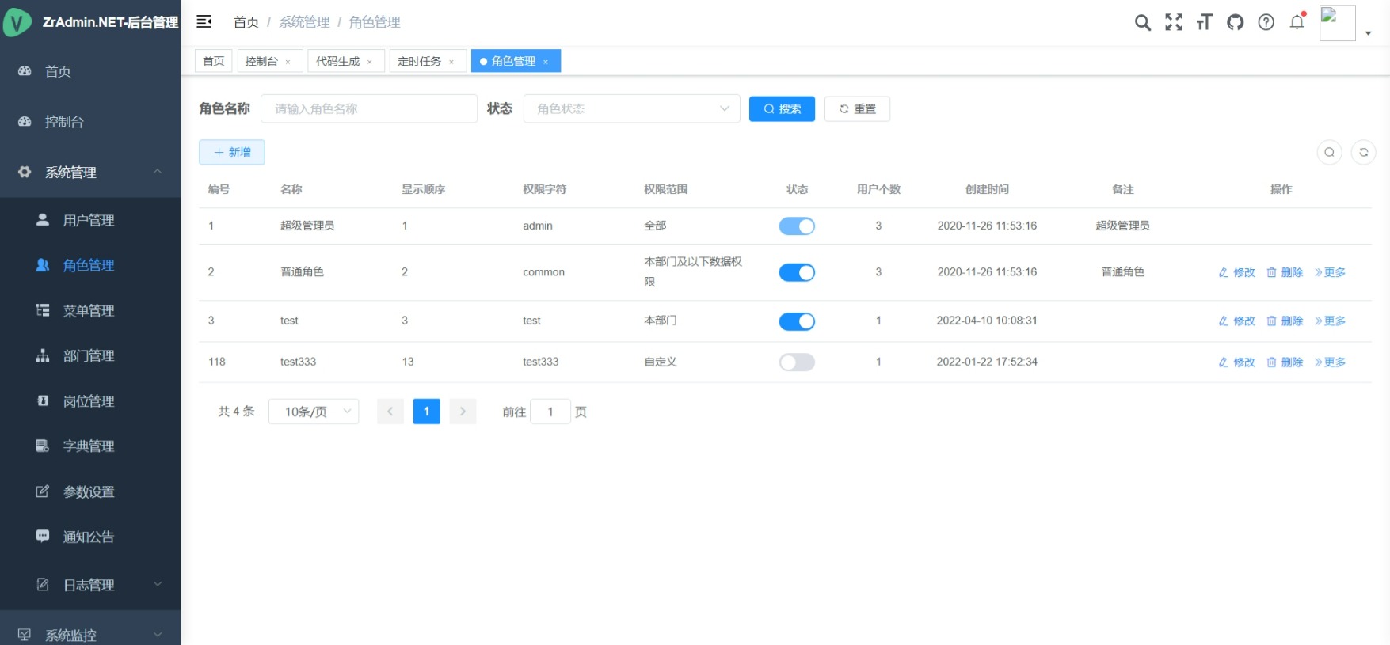Open the font size setting icon

click(1204, 22)
